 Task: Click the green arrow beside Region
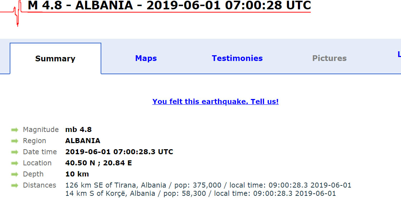tap(15, 141)
